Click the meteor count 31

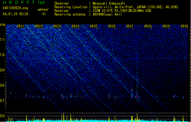pos(44,14)
